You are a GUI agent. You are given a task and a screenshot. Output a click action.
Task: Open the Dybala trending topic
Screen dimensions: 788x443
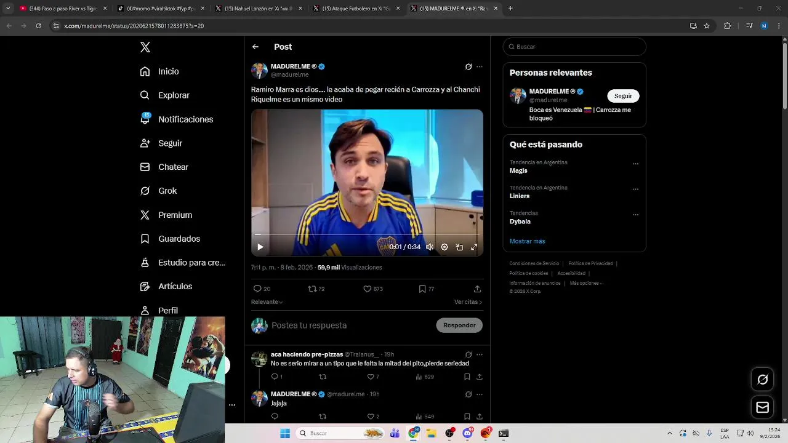click(520, 221)
